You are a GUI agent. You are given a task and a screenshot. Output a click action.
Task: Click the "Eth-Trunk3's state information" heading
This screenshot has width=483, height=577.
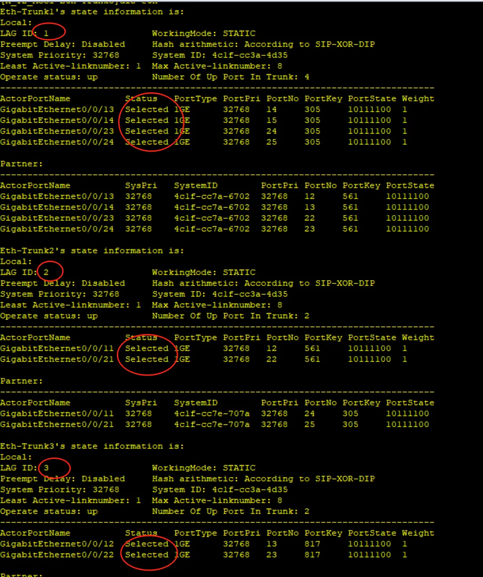click(x=92, y=446)
